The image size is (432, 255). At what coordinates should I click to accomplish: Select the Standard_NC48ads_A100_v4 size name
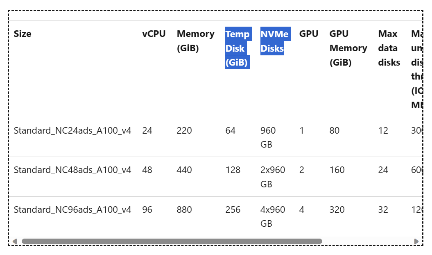pyautogui.click(x=72, y=170)
